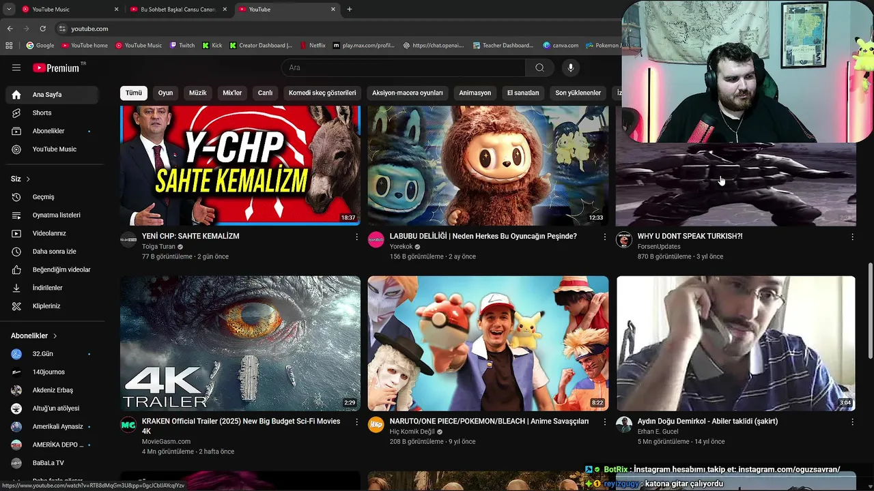Select the El sanatları chip
Image resolution: width=874 pixels, height=491 pixels.
click(x=523, y=93)
